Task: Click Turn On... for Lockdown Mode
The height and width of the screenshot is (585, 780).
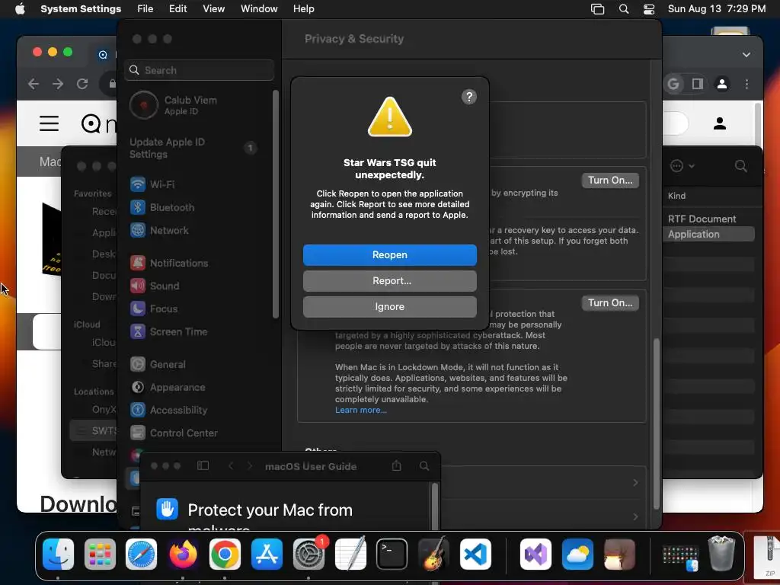Action: [610, 303]
